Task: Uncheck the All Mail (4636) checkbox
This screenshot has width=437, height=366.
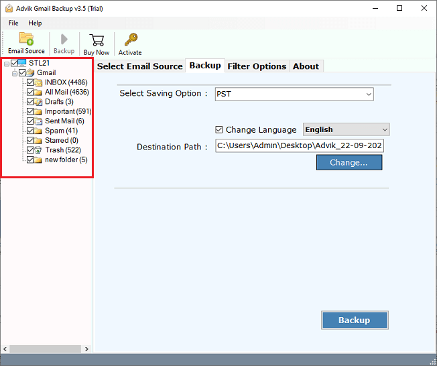Action: [x=30, y=93]
